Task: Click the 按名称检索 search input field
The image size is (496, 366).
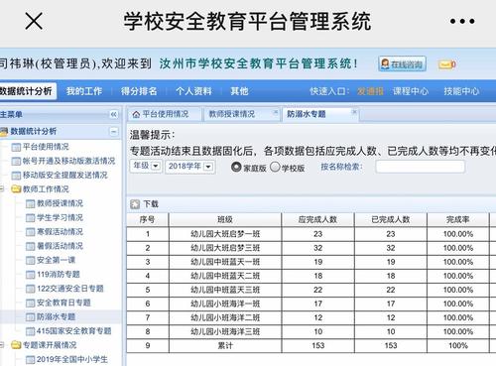Action: click(x=420, y=167)
